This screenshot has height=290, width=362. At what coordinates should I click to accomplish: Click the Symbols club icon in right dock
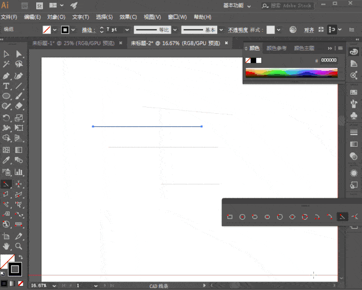point(354,116)
